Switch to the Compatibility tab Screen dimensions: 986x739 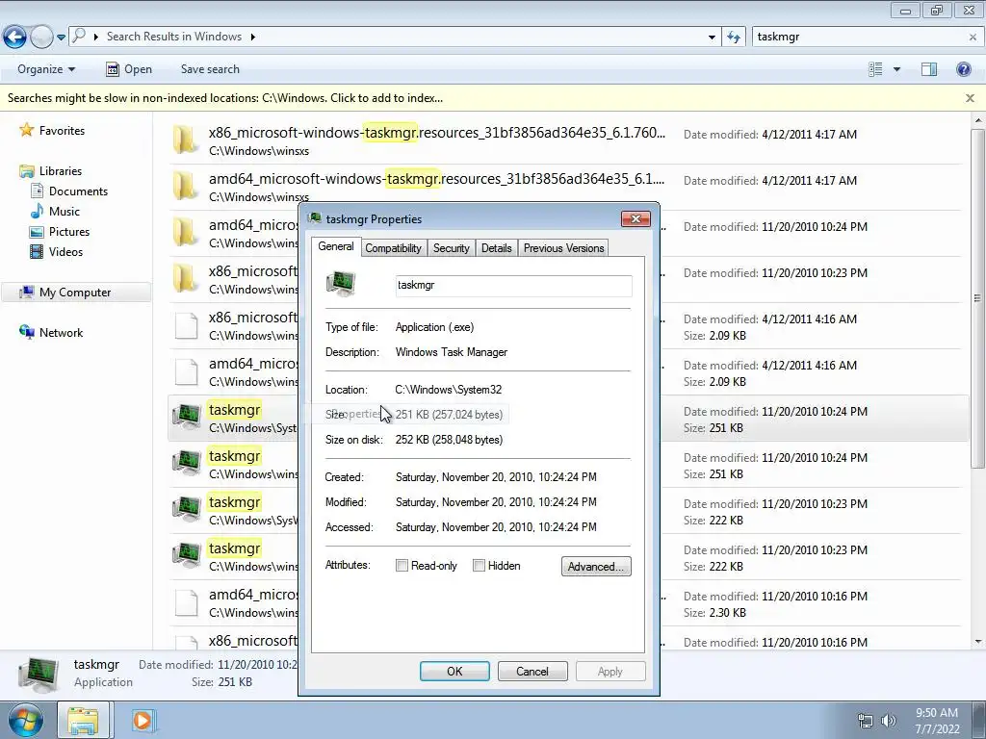393,248
